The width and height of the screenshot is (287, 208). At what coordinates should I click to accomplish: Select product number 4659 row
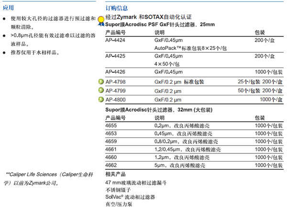(111, 142)
